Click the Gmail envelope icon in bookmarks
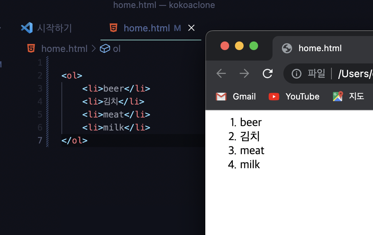 (x=221, y=97)
